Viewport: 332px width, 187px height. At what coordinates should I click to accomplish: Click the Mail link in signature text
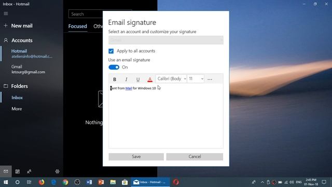point(129,88)
